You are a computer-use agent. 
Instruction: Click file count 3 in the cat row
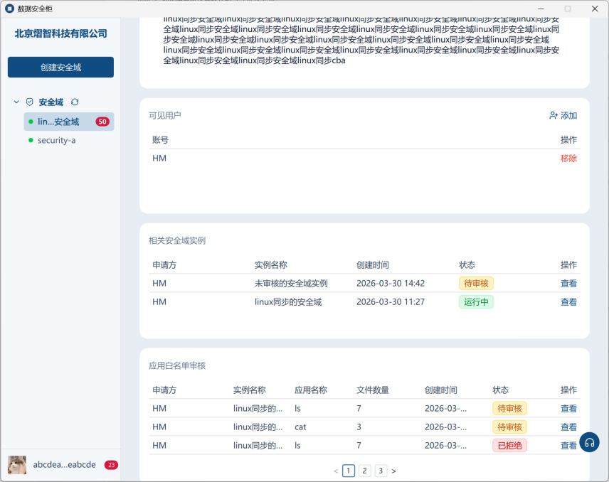359,427
